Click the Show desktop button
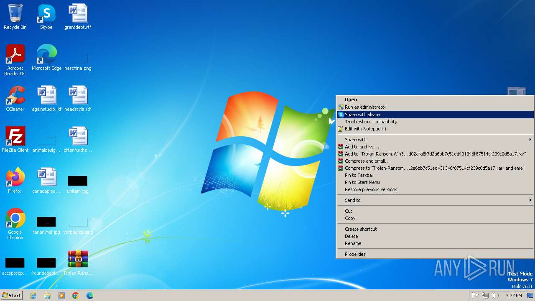The width and height of the screenshot is (535, 301). [x=530, y=296]
